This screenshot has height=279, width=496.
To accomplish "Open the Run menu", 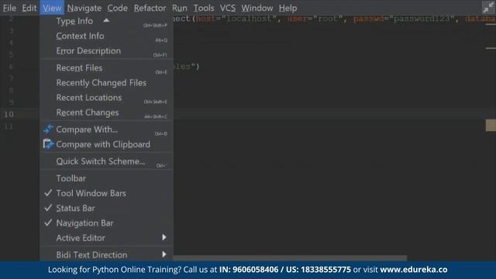I will coord(179,8).
